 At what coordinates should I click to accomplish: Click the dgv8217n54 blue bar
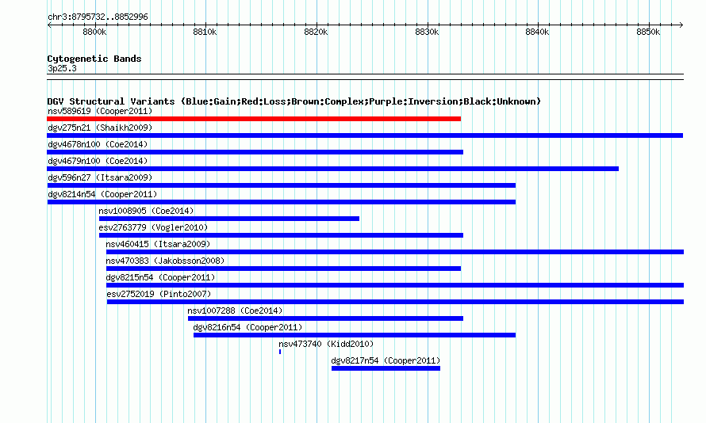coord(386,368)
